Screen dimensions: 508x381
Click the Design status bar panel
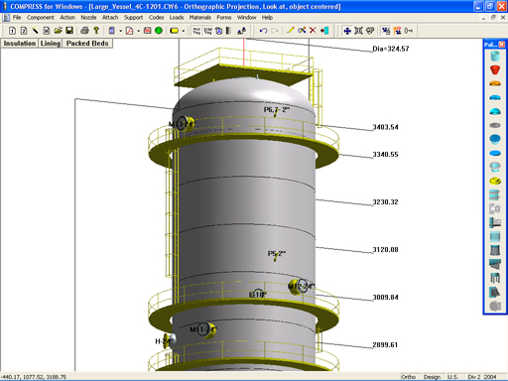(432, 377)
